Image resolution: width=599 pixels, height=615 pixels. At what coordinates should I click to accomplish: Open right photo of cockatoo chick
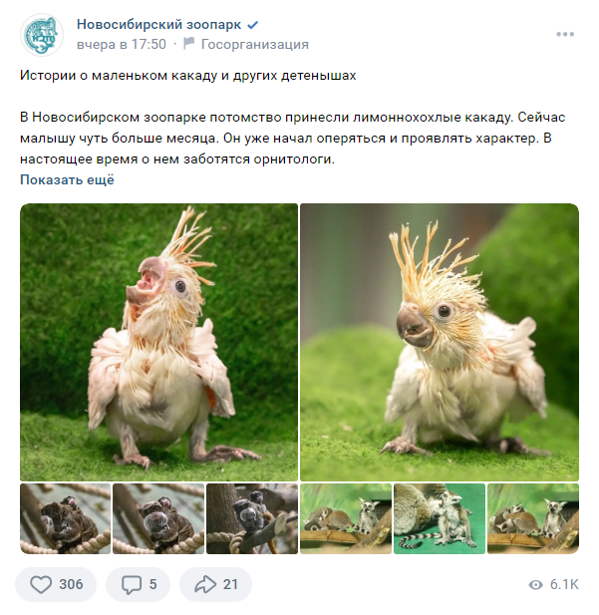pyautogui.click(x=440, y=342)
